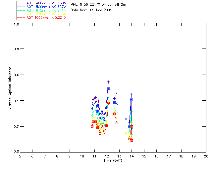
Task: Click the x-axis tick label 16
Action: (157, 156)
